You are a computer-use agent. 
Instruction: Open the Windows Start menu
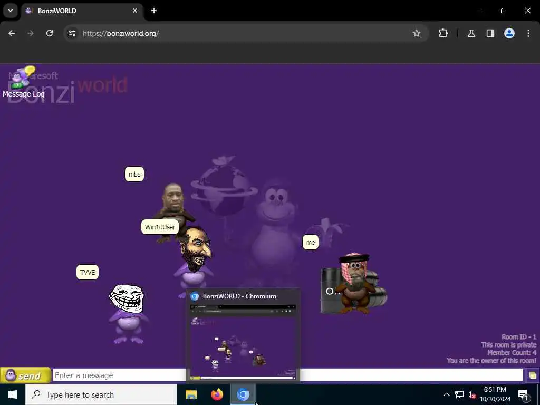13,394
